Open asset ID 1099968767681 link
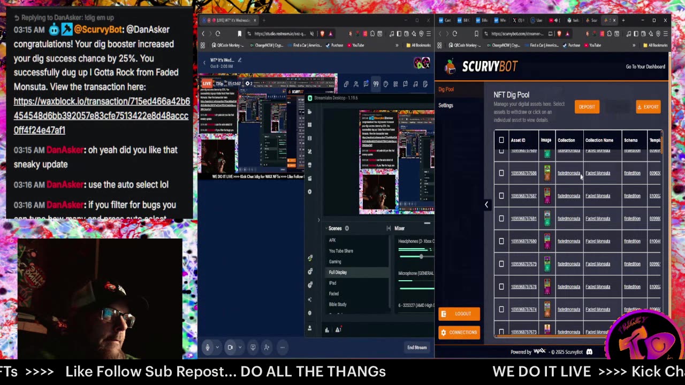 [523, 218]
